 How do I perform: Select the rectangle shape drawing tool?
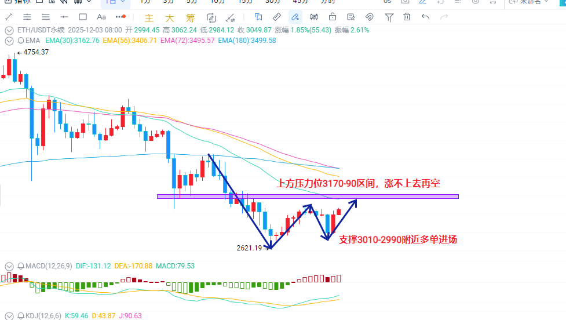[83, 17]
